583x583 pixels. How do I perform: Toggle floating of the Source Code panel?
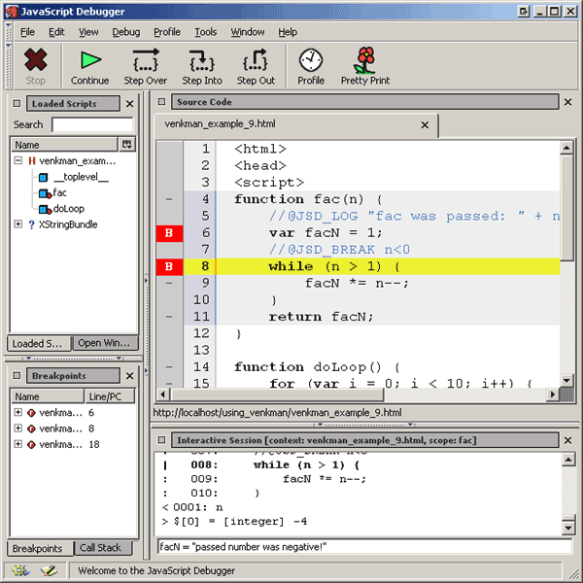tap(161, 101)
